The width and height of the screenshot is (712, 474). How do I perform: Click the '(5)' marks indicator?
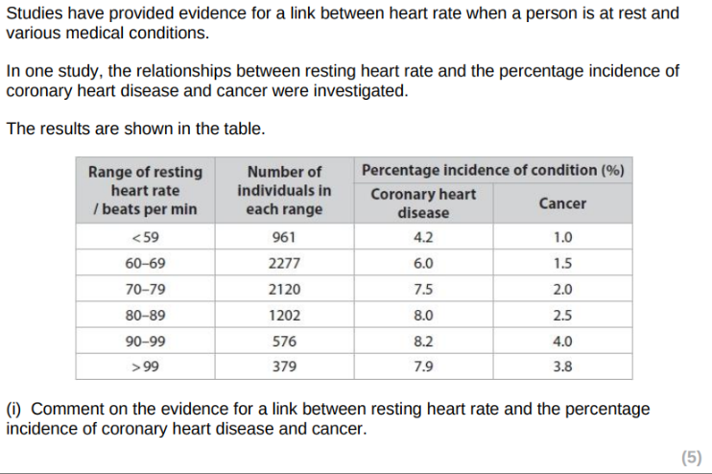click(691, 458)
